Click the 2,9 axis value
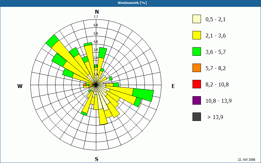Screen dimensions: 261x163 (x=96, y=58)
